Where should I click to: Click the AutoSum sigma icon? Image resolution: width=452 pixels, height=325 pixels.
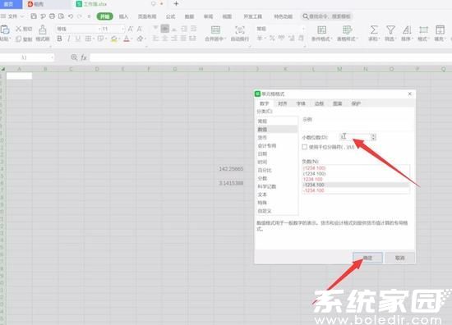(x=374, y=30)
